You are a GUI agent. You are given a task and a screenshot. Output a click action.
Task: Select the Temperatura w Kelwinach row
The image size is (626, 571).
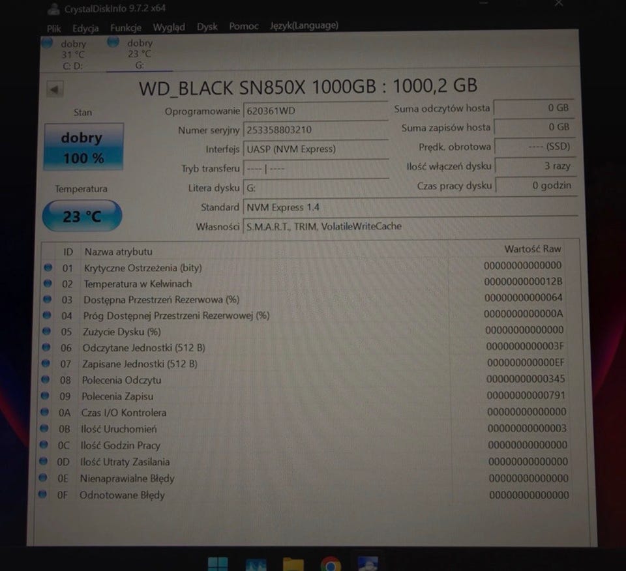[x=305, y=284]
